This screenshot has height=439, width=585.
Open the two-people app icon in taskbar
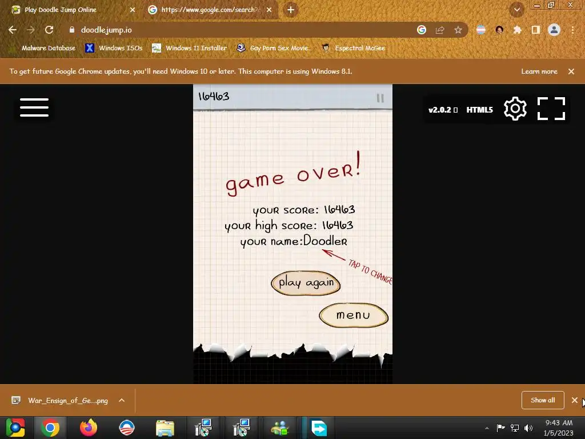(x=280, y=428)
